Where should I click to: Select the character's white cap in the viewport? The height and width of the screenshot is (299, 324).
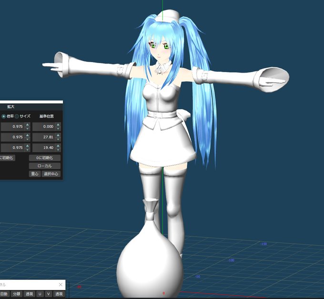tap(167, 16)
